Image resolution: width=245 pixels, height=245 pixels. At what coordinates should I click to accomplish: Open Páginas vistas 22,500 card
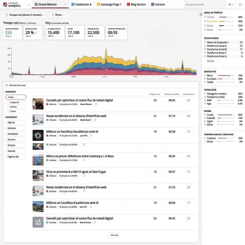tap(95, 33)
